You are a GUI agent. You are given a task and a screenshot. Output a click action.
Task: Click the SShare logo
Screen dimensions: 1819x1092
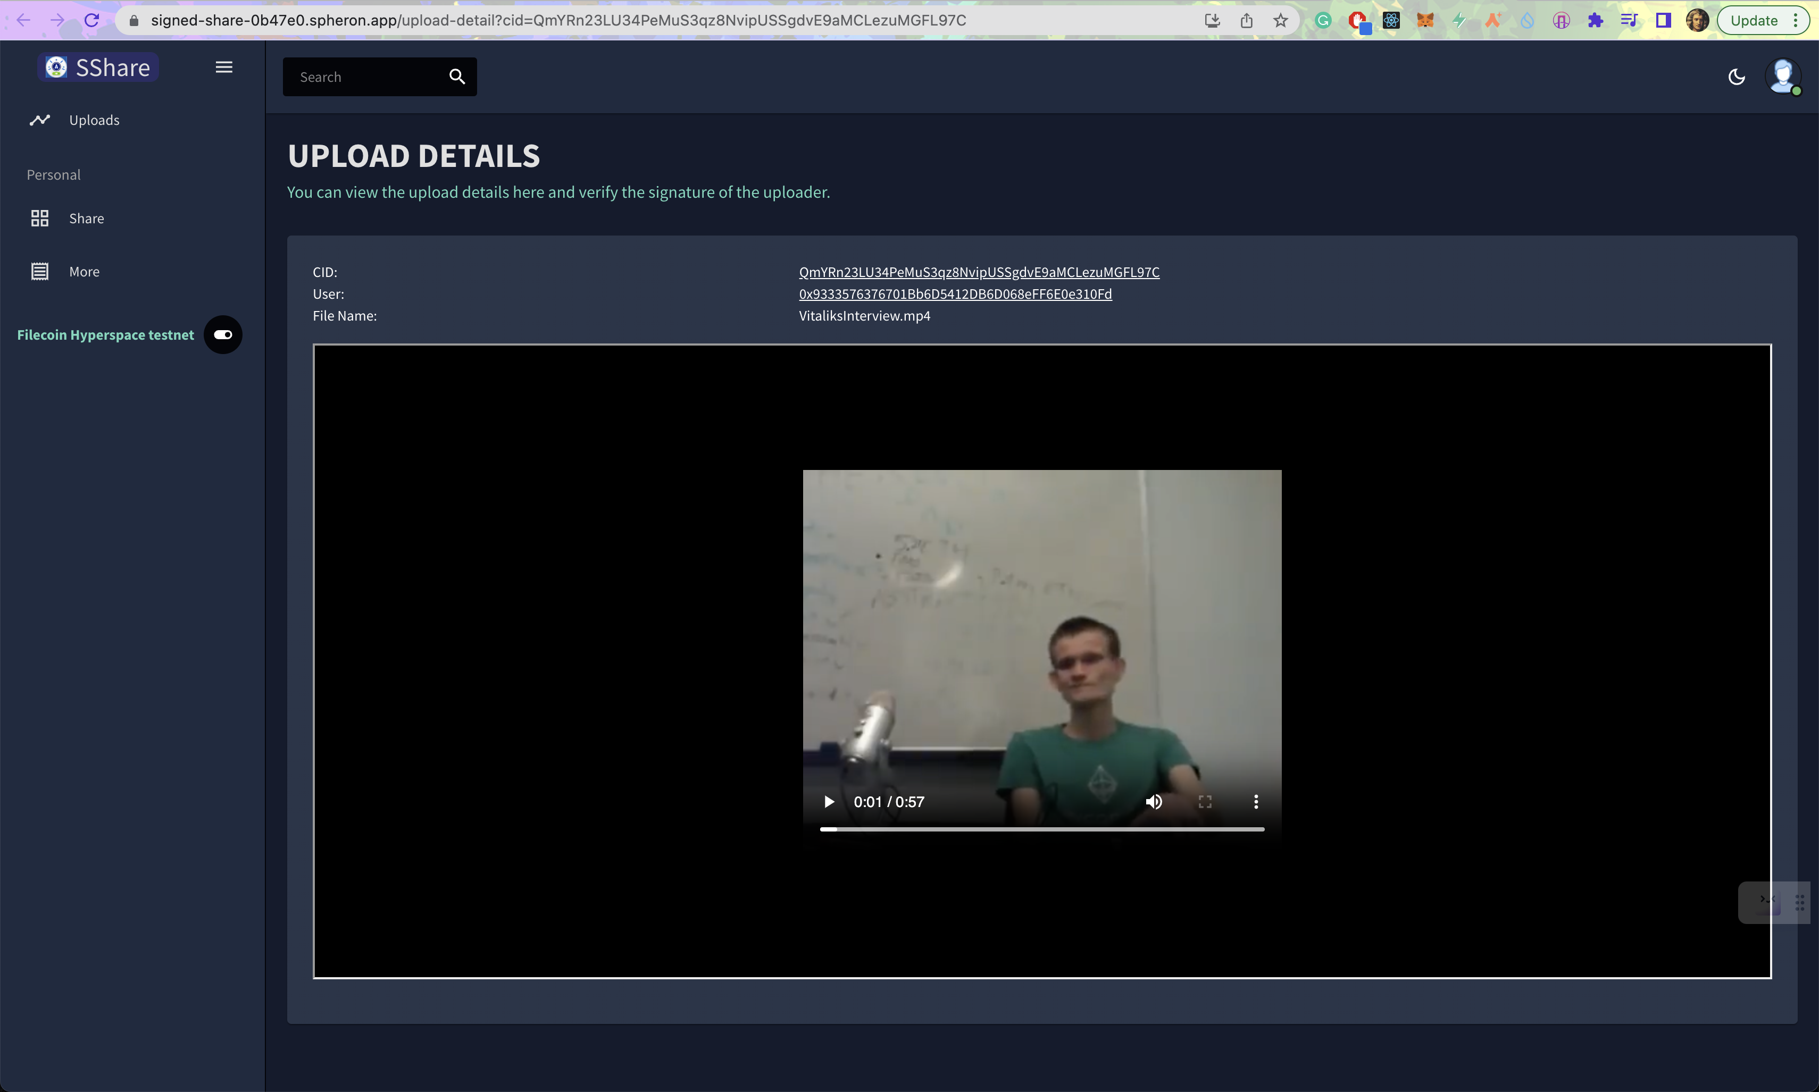pyautogui.click(x=98, y=67)
